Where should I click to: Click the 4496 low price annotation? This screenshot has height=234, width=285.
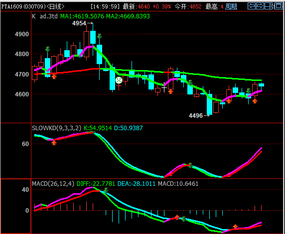[196, 115]
